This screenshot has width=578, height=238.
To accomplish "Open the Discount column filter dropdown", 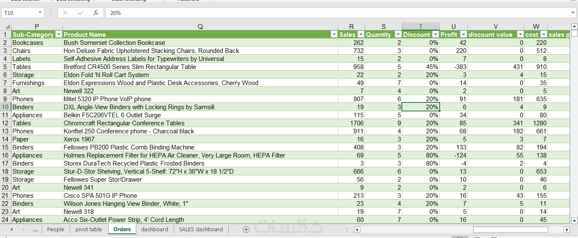I will point(435,35).
